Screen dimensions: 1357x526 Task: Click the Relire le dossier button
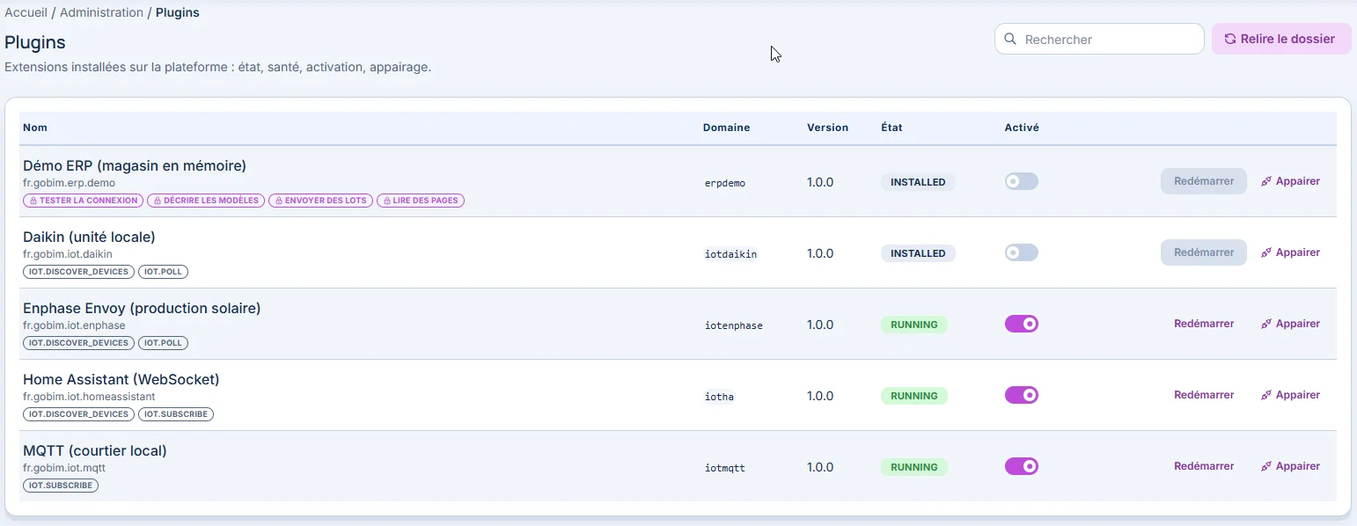pyautogui.click(x=1281, y=39)
